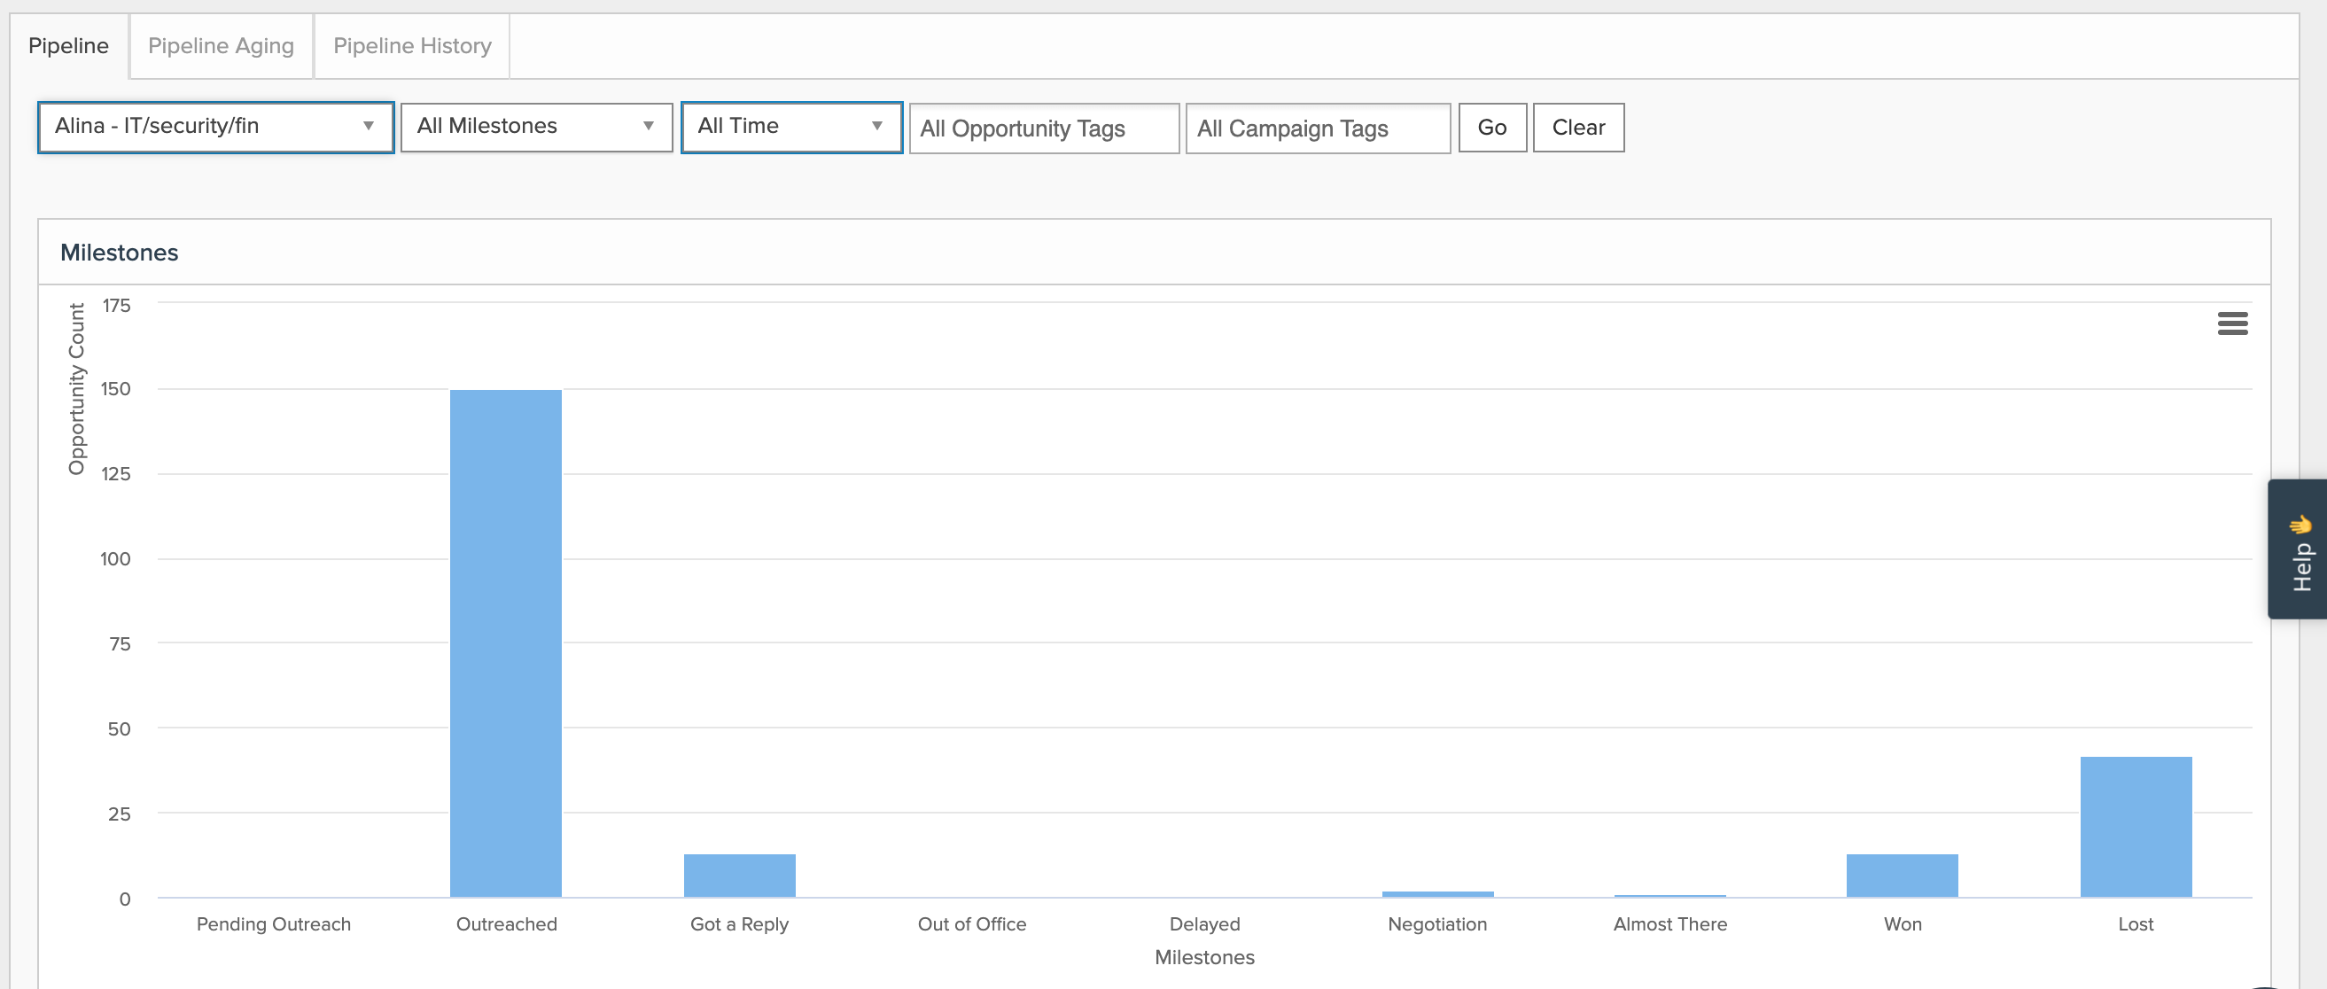Click the Milestones x-axis title
Image resolution: width=2327 pixels, height=989 pixels.
pyautogui.click(x=1204, y=957)
